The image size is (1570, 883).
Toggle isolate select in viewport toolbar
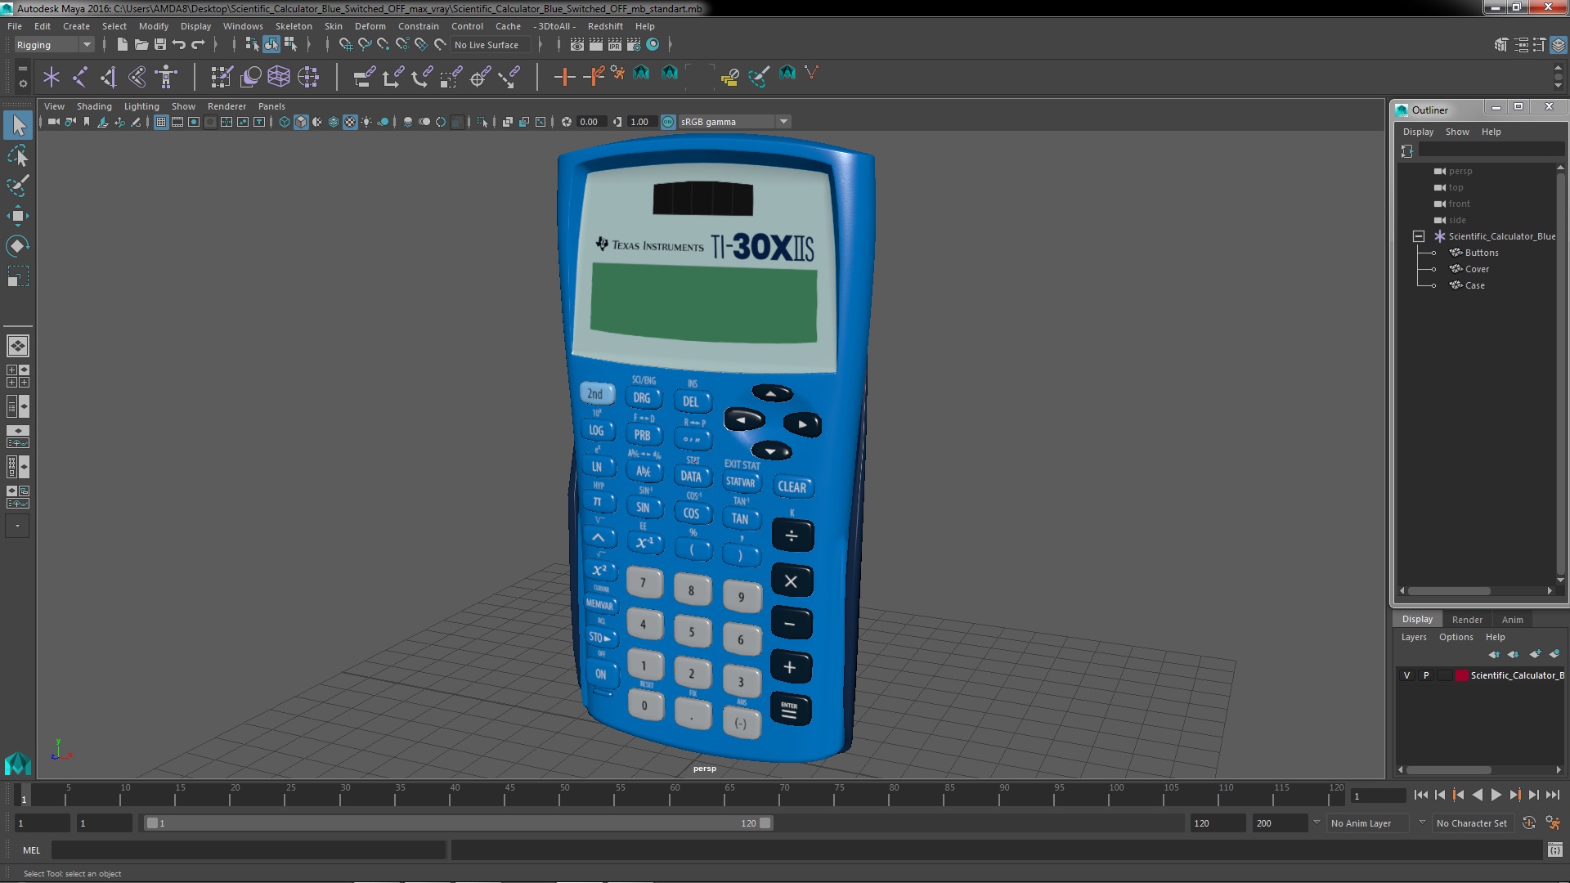482,122
